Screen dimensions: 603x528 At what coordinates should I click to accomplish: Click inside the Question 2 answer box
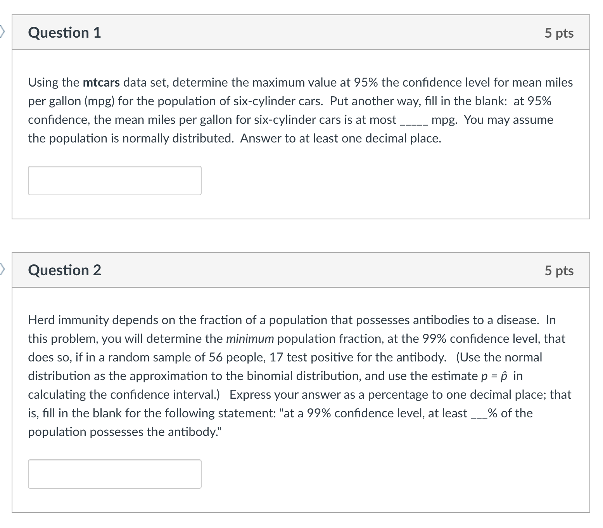point(114,474)
